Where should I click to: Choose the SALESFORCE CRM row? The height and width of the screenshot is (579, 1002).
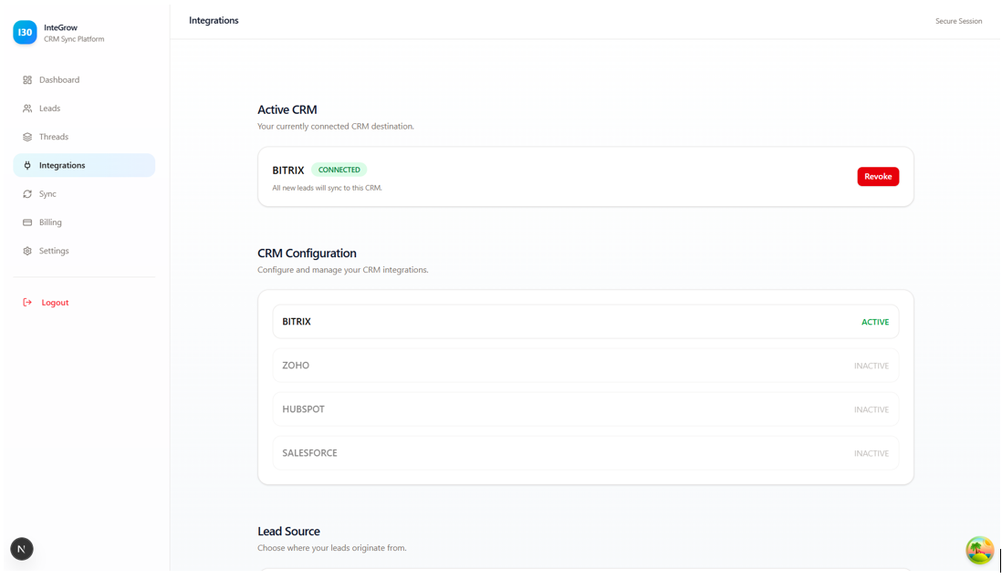[x=585, y=453]
